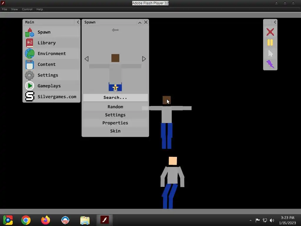Visit the Silvergames.com link
Viewport: 301px width, 226px height.
pos(57,97)
